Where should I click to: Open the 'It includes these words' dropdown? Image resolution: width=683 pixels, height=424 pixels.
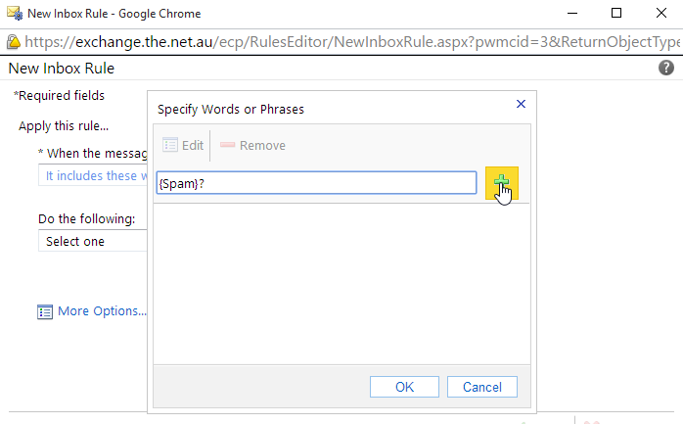(x=93, y=175)
